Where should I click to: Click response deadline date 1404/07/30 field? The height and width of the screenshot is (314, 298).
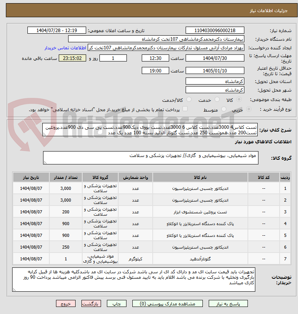(215, 58)
